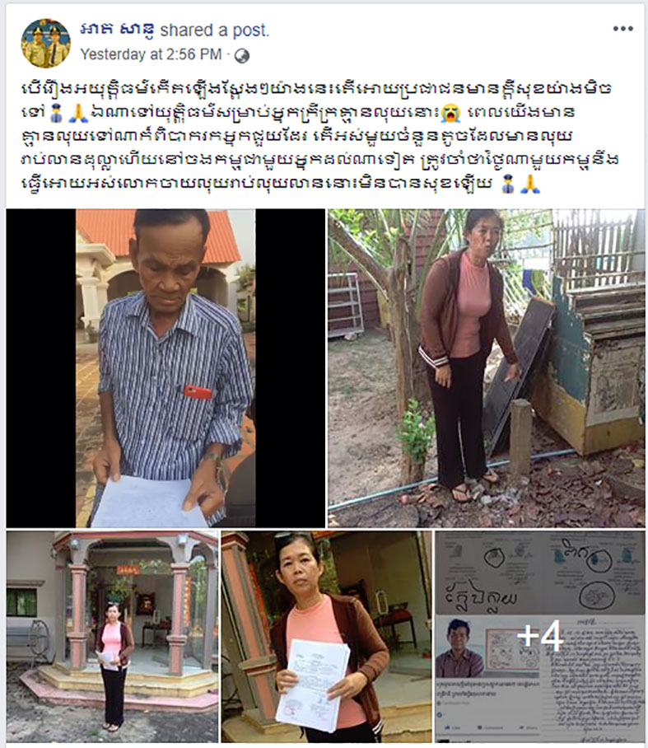Open the poster's profile picture

[x=46, y=44]
